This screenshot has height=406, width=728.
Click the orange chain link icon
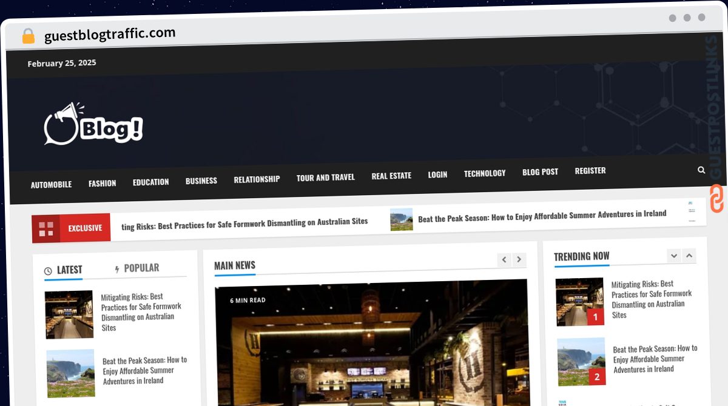click(x=716, y=198)
